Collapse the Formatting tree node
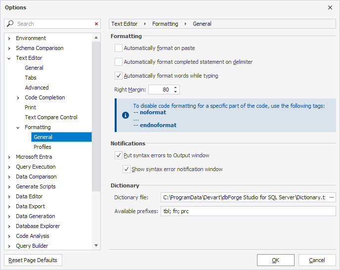This screenshot has width=340, height=270. [x=18, y=128]
